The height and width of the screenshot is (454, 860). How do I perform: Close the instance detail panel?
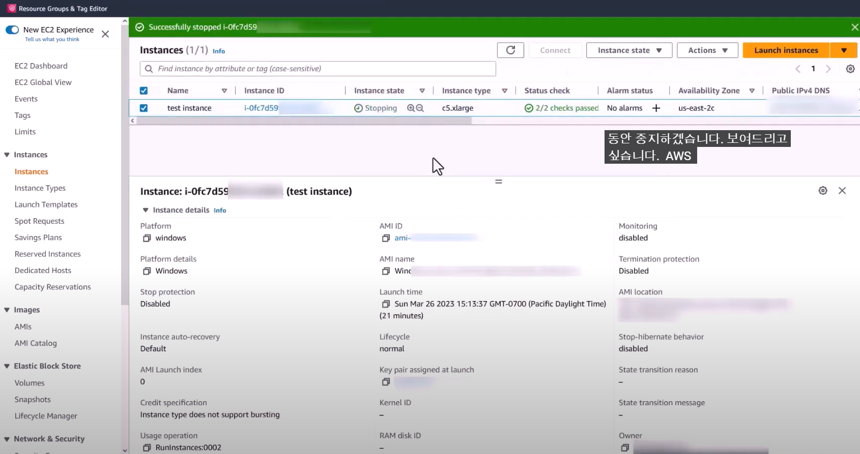tap(842, 191)
